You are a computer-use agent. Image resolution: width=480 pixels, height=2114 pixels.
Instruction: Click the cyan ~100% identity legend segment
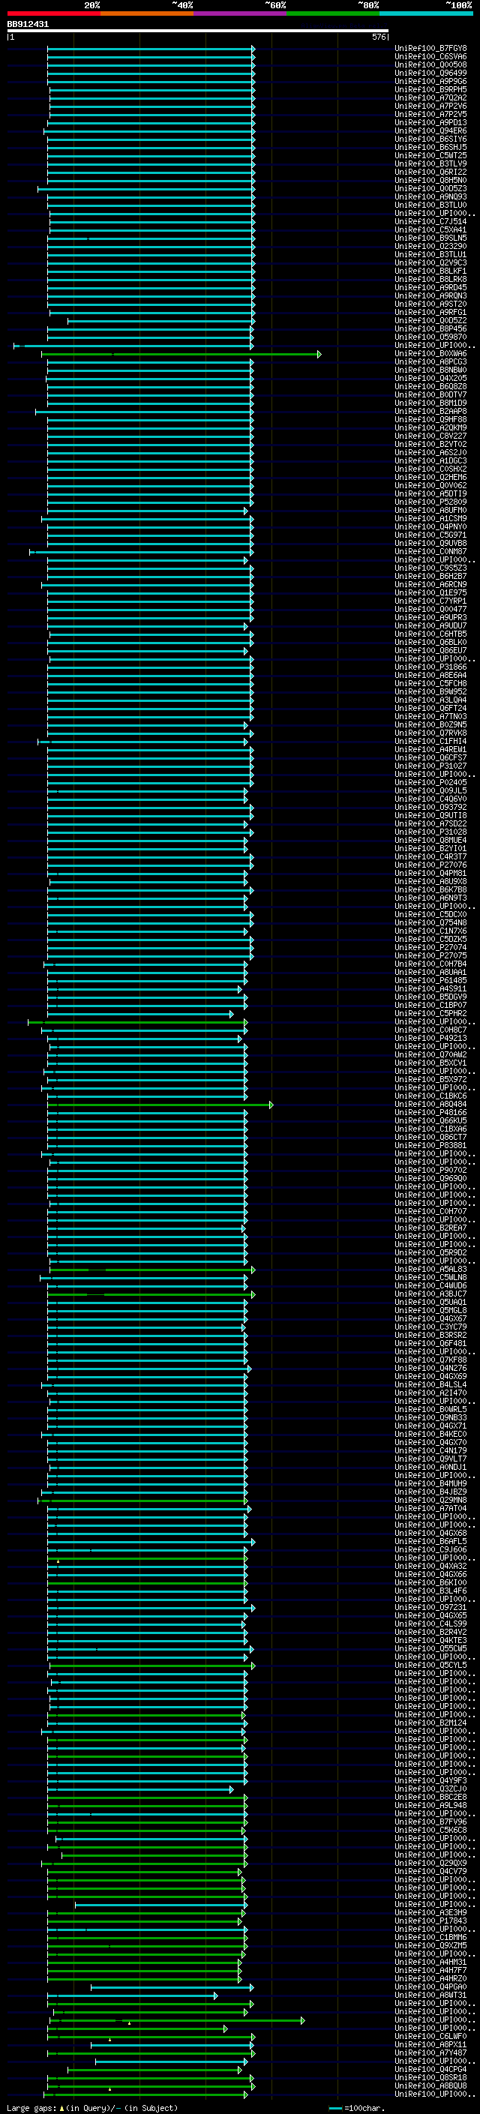(x=427, y=14)
